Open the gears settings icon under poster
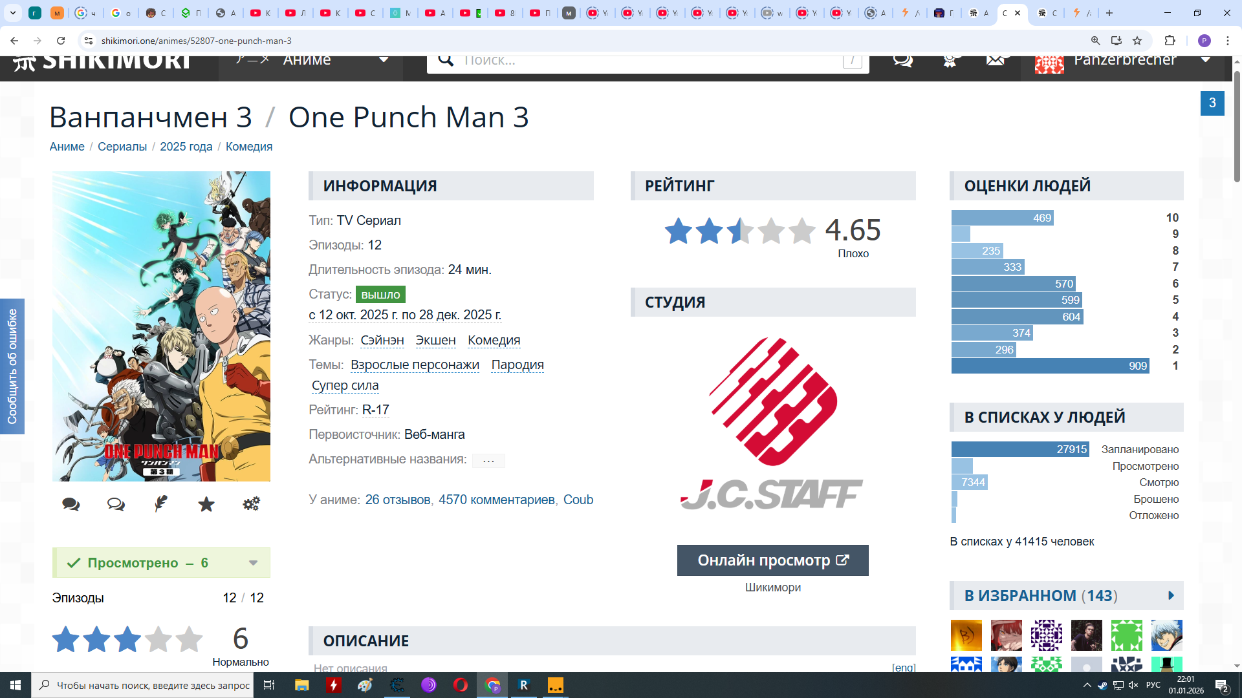Image resolution: width=1242 pixels, height=698 pixels. (x=251, y=504)
